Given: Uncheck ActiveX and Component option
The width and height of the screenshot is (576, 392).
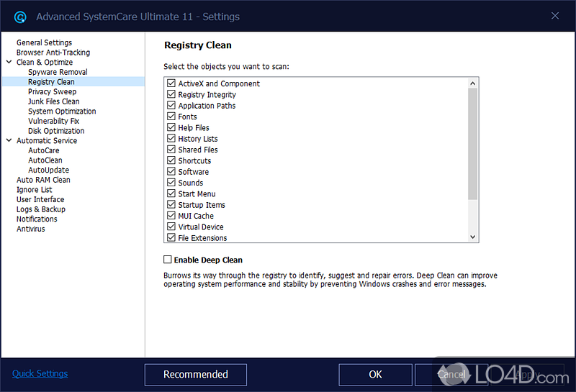Looking at the screenshot, I should pyautogui.click(x=171, y=83).
